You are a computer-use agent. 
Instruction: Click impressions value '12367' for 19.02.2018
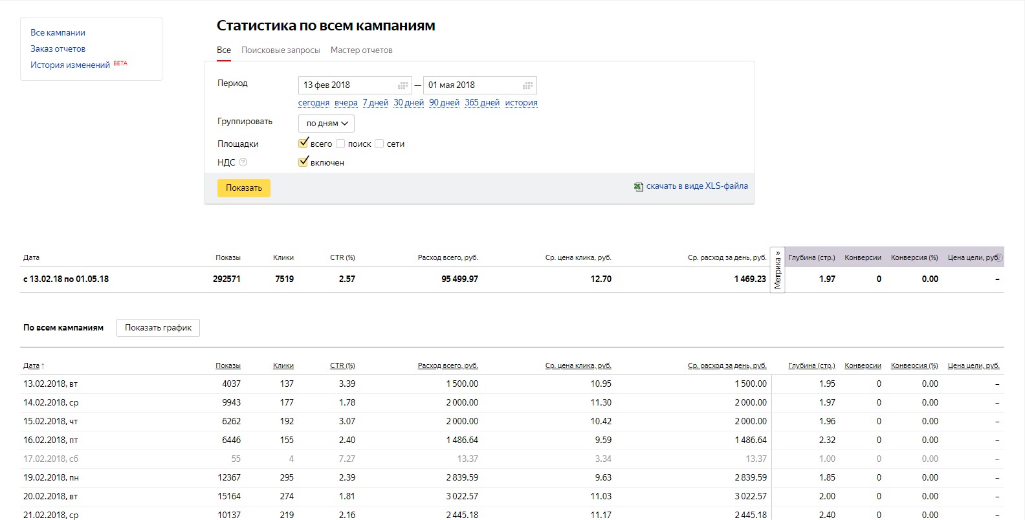point(229,477)
